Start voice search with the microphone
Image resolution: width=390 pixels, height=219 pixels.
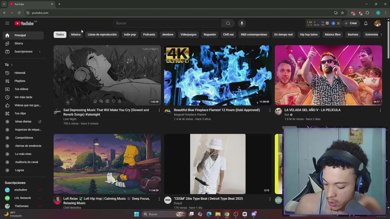click(x=242, y=23)
